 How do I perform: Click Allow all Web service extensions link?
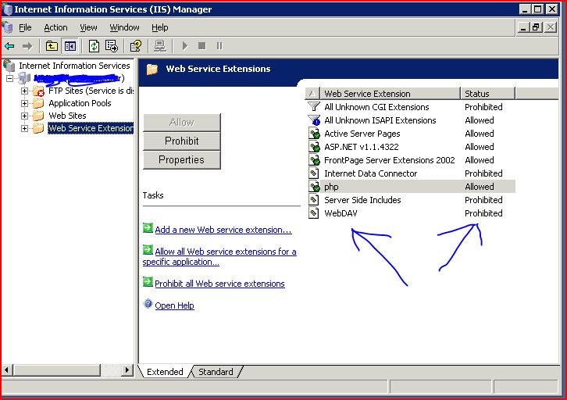[x=219, y=256]
